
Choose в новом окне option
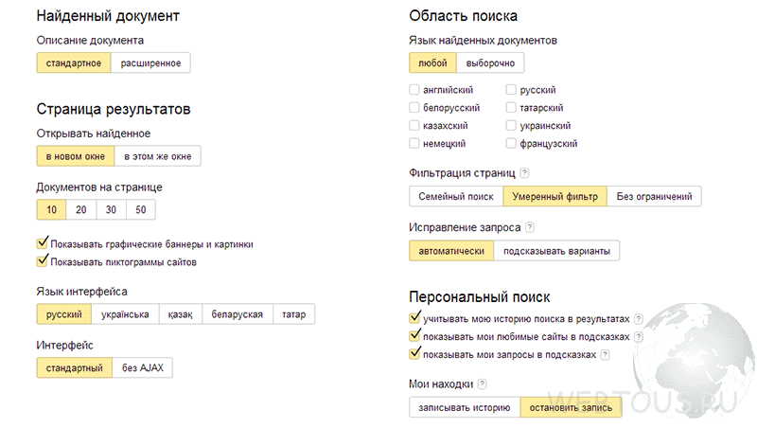76,156
